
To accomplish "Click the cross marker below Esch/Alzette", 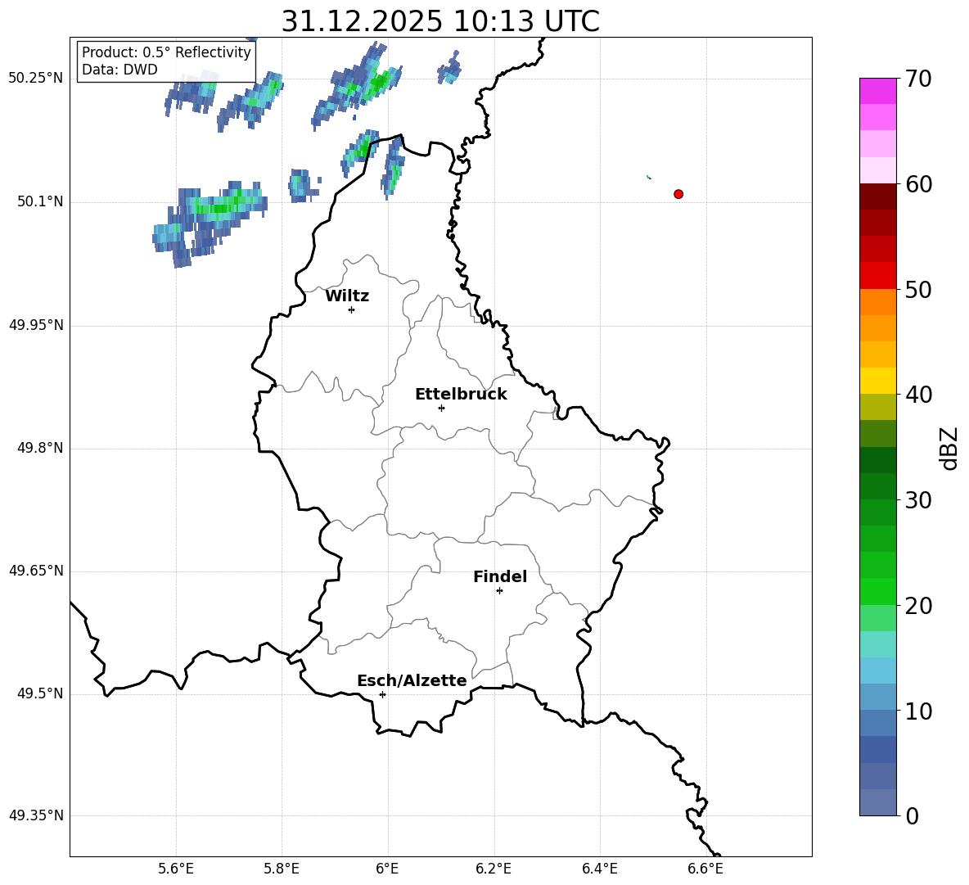I will click(x=382, y=694).
